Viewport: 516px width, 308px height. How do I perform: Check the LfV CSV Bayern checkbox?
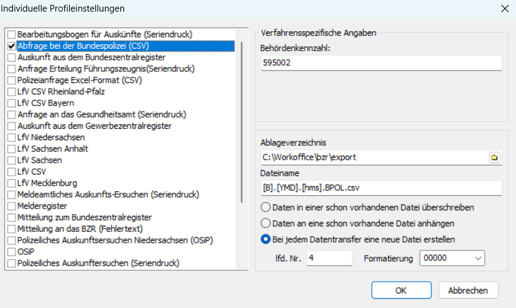(12, 103)
